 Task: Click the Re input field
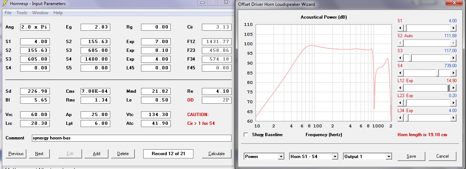pyautogui.click(x=217, y=91)
